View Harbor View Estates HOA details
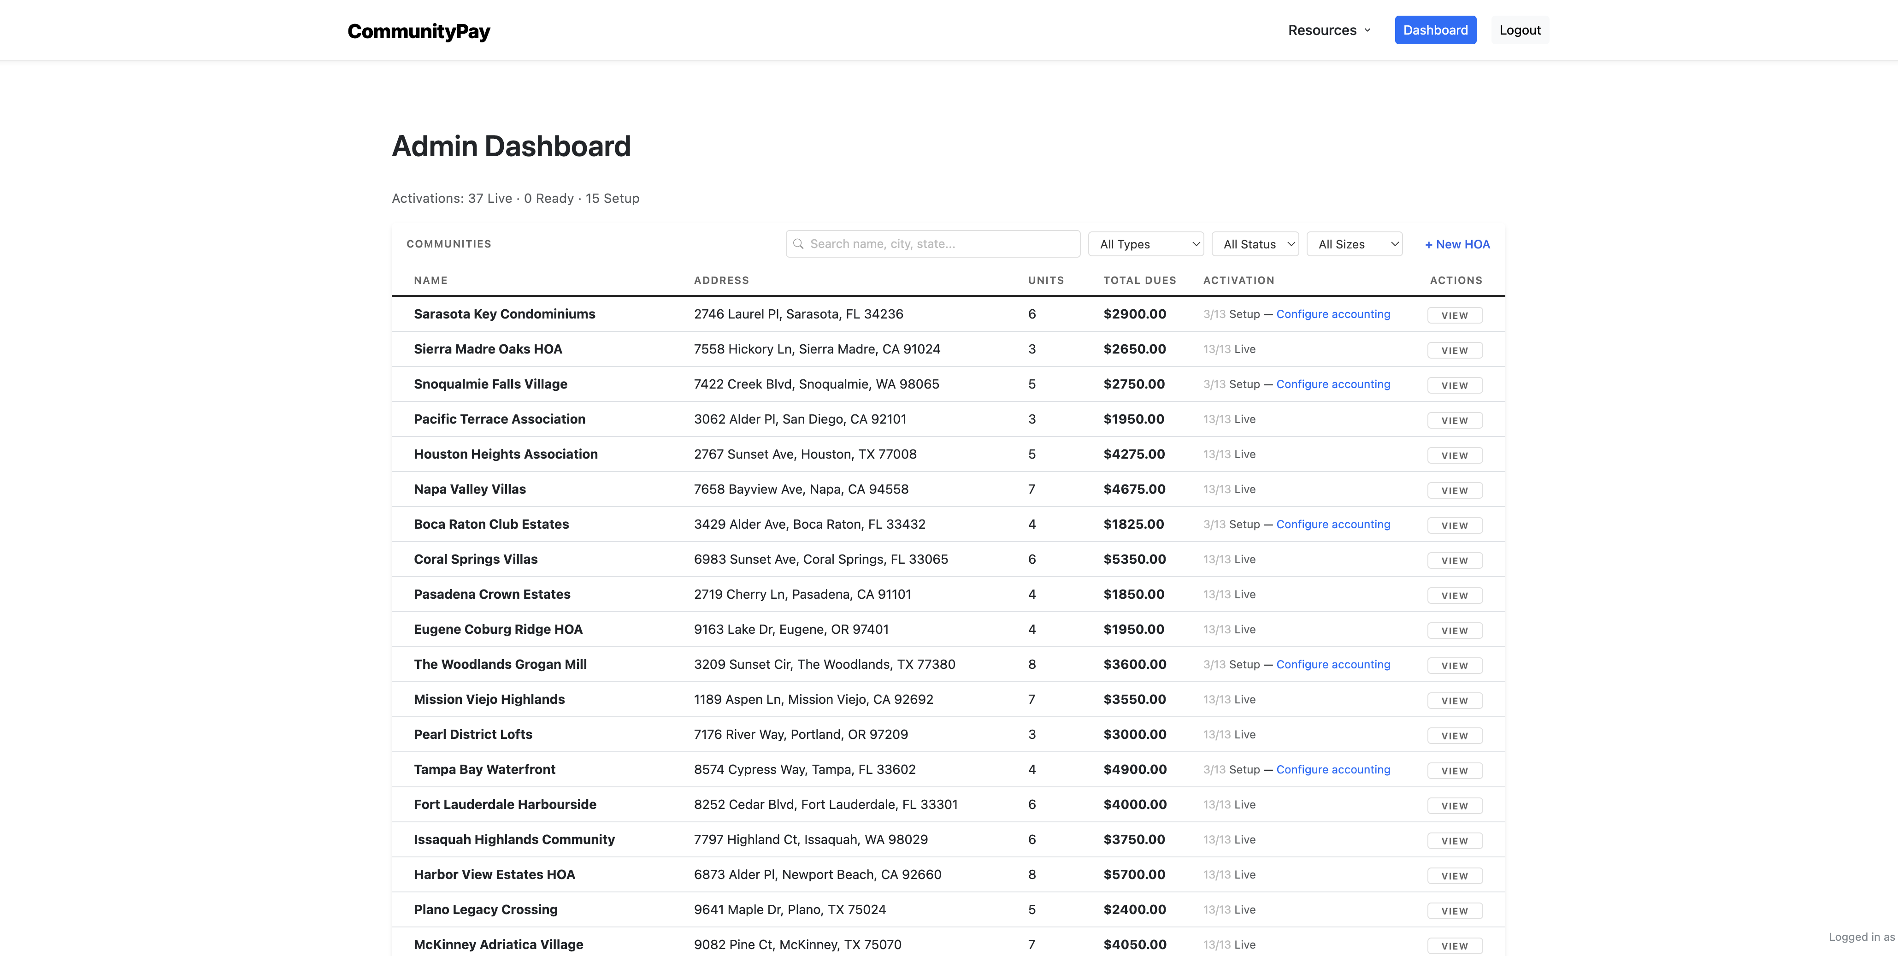The width and height of the screenshot is (1898, 956). [x=1455, y=875]
